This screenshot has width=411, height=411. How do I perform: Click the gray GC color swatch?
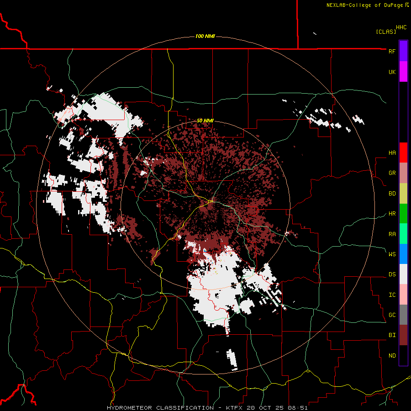403,315
